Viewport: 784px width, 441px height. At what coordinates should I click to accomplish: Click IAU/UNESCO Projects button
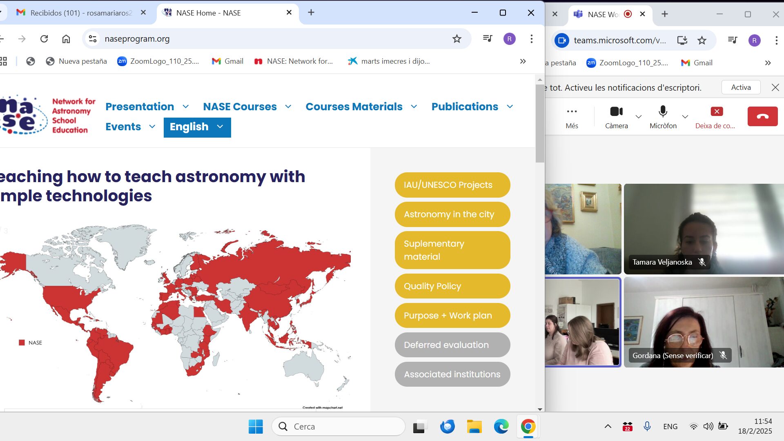pos(452,185)
